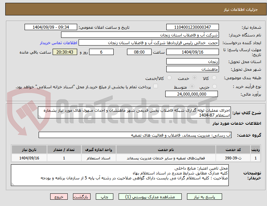267x206 pixels.
Task: Select the متوسط purchase type radio
Action: tap(192, 86)
